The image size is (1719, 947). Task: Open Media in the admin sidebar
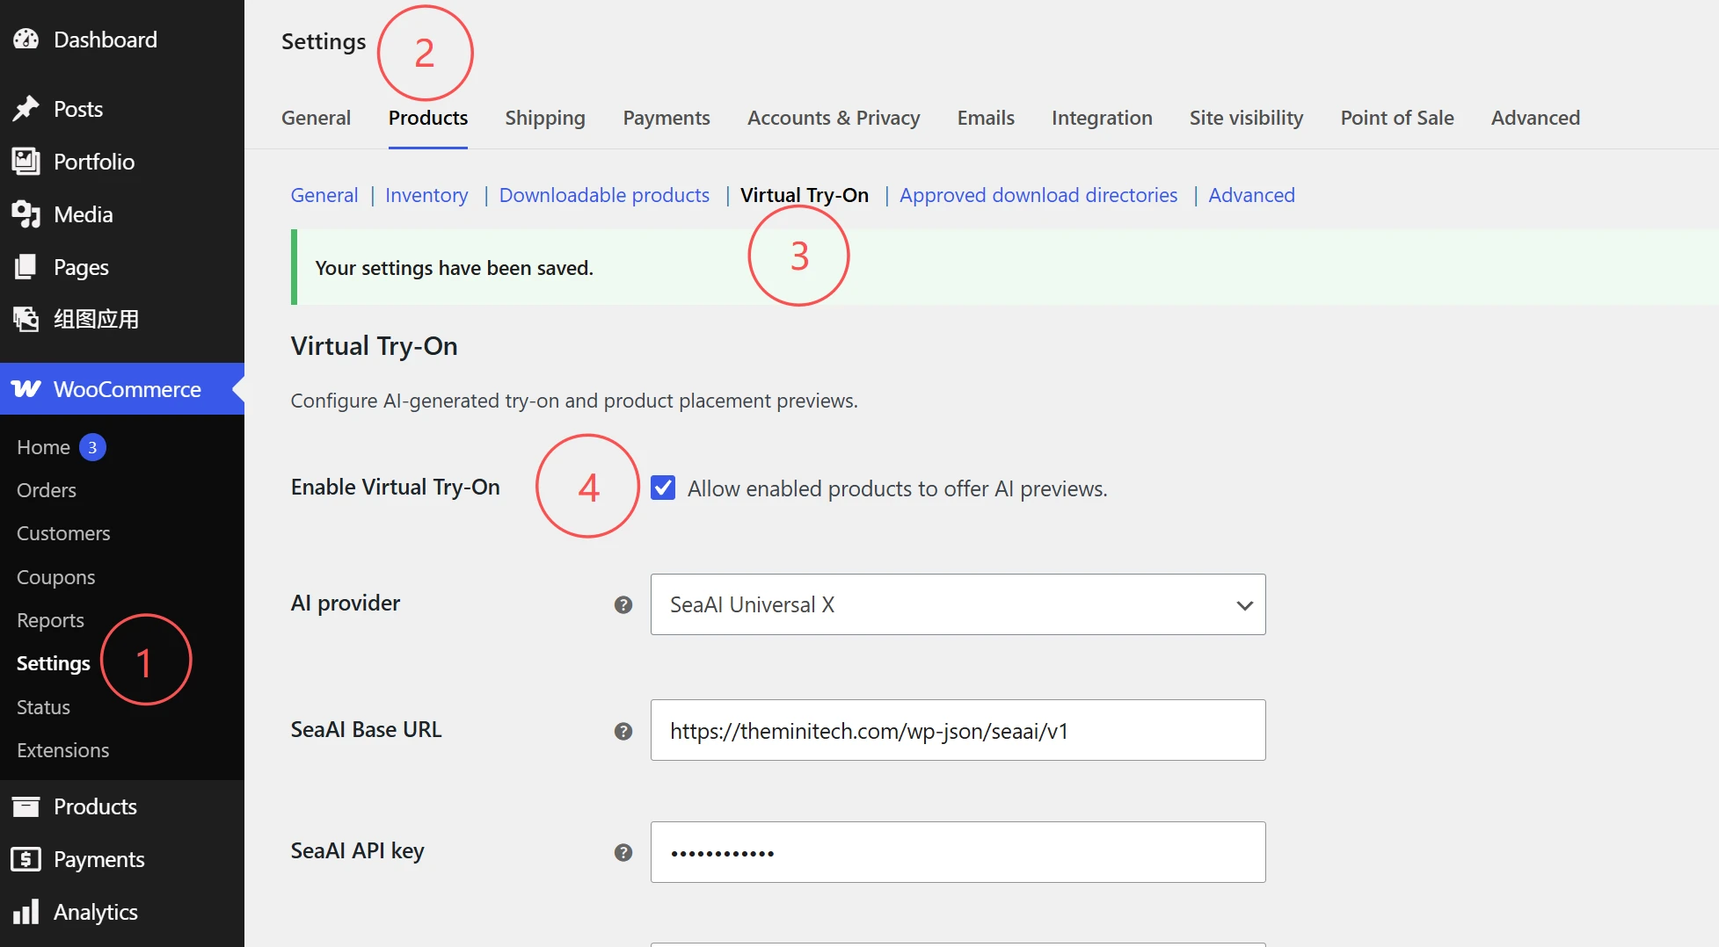(84, 214)
